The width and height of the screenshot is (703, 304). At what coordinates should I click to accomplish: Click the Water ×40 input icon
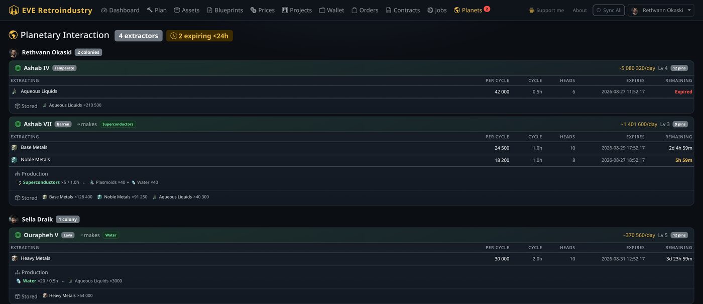pos(134,182)
